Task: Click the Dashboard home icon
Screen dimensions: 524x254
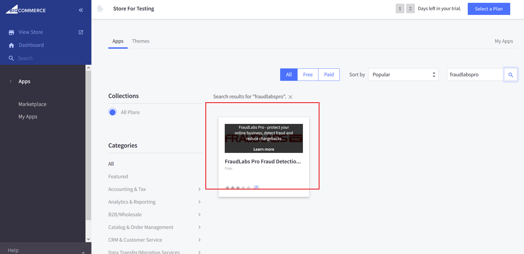Action: pos(11,45)
